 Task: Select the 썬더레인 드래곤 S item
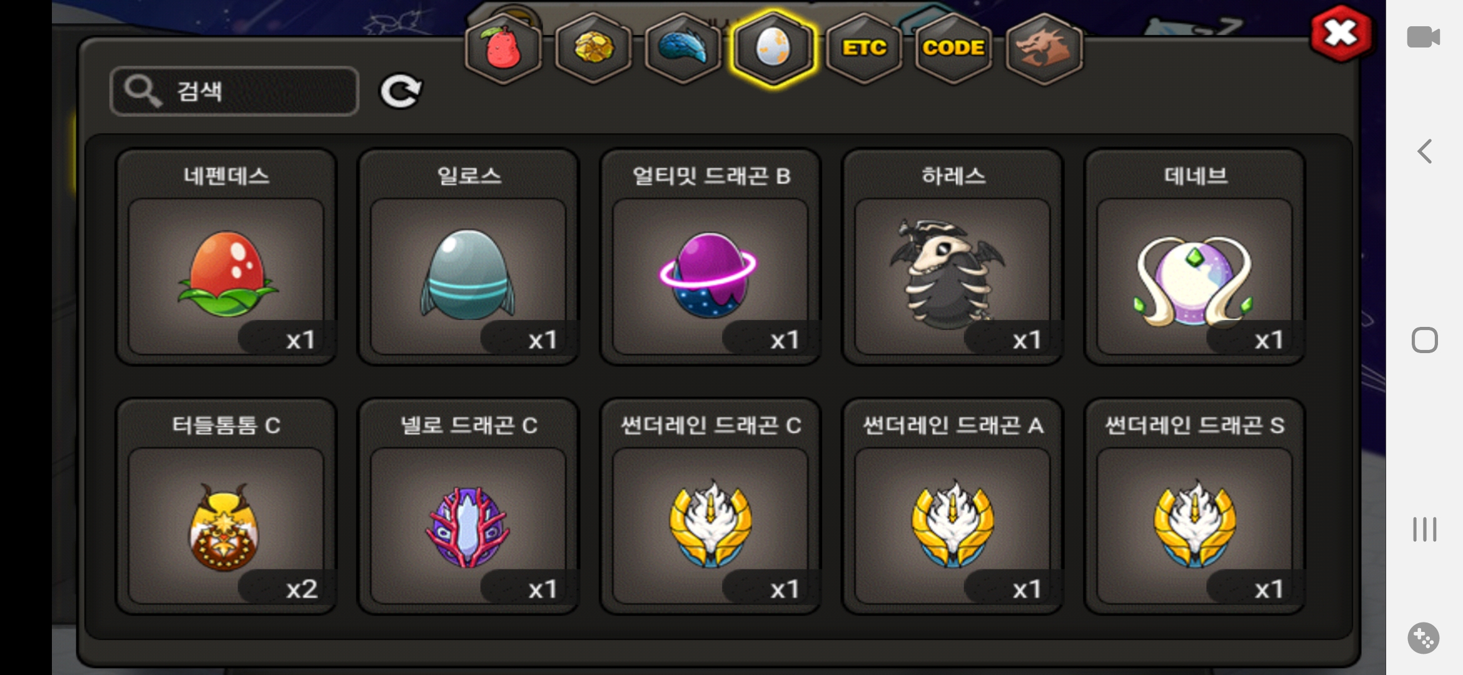[x=1195, y=506]
